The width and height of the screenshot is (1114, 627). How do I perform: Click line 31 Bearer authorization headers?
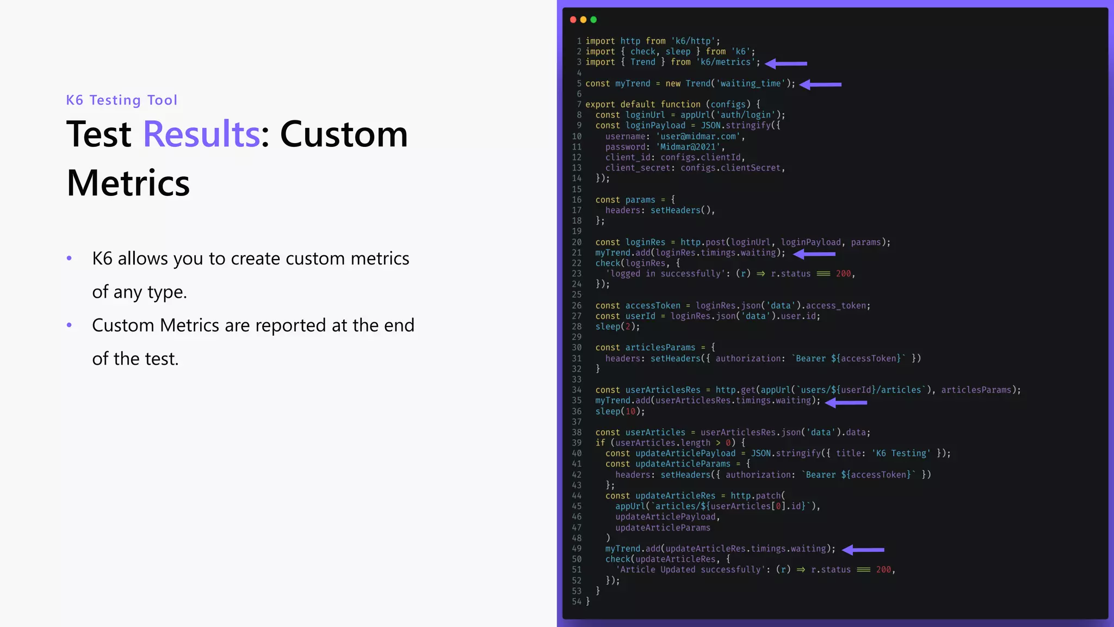click(763, 358)
